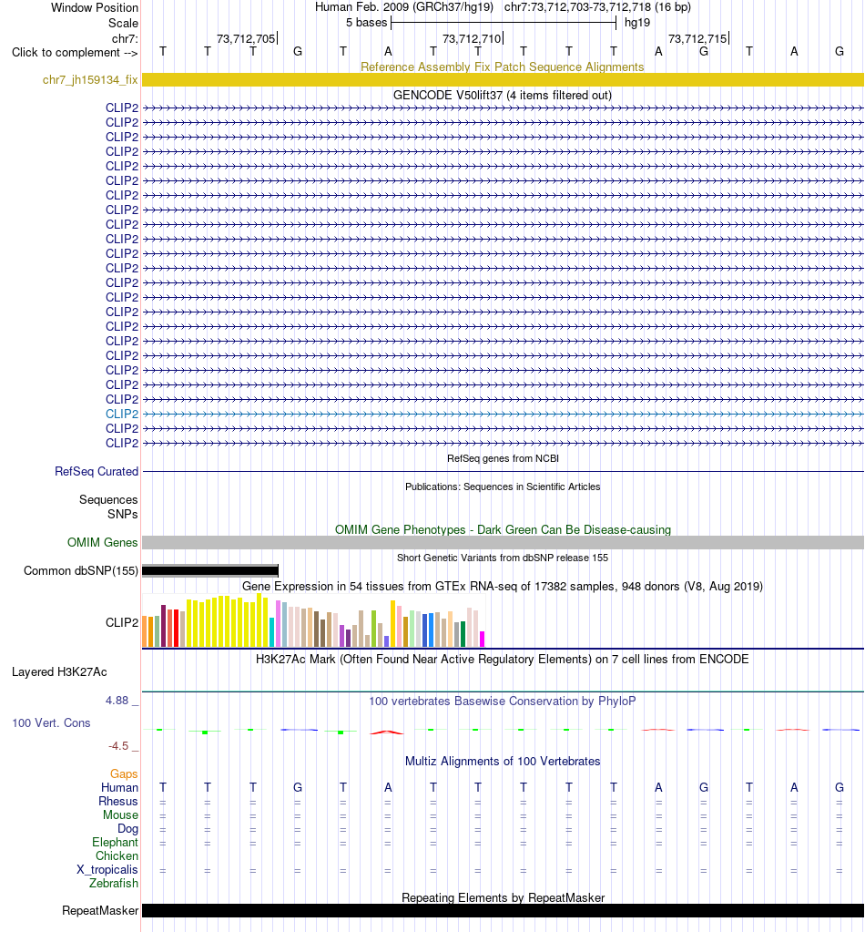Click the last G base in the sequence ruler
The height and width of the screenshot is (932, 865).
coord(839,51)
